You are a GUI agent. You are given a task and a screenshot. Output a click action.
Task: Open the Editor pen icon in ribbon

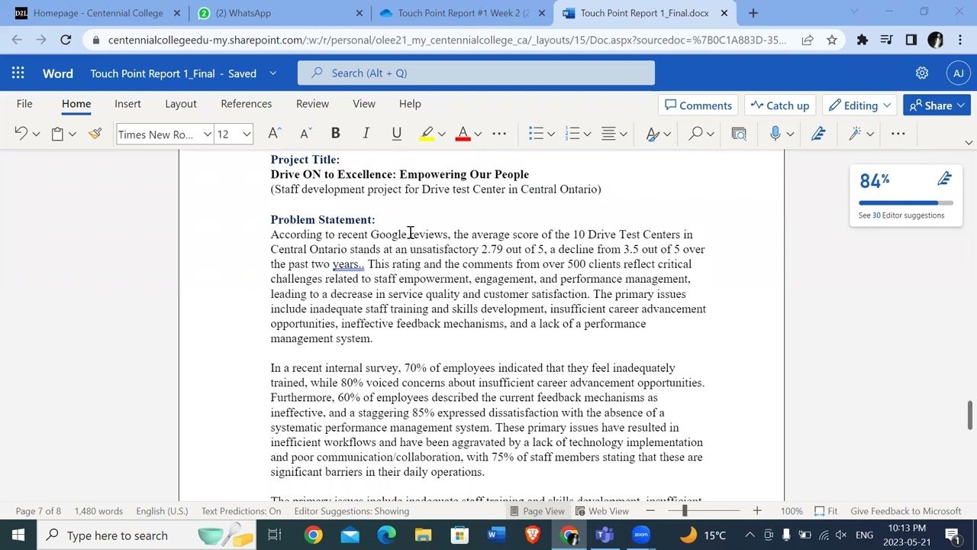coord(818,134)
